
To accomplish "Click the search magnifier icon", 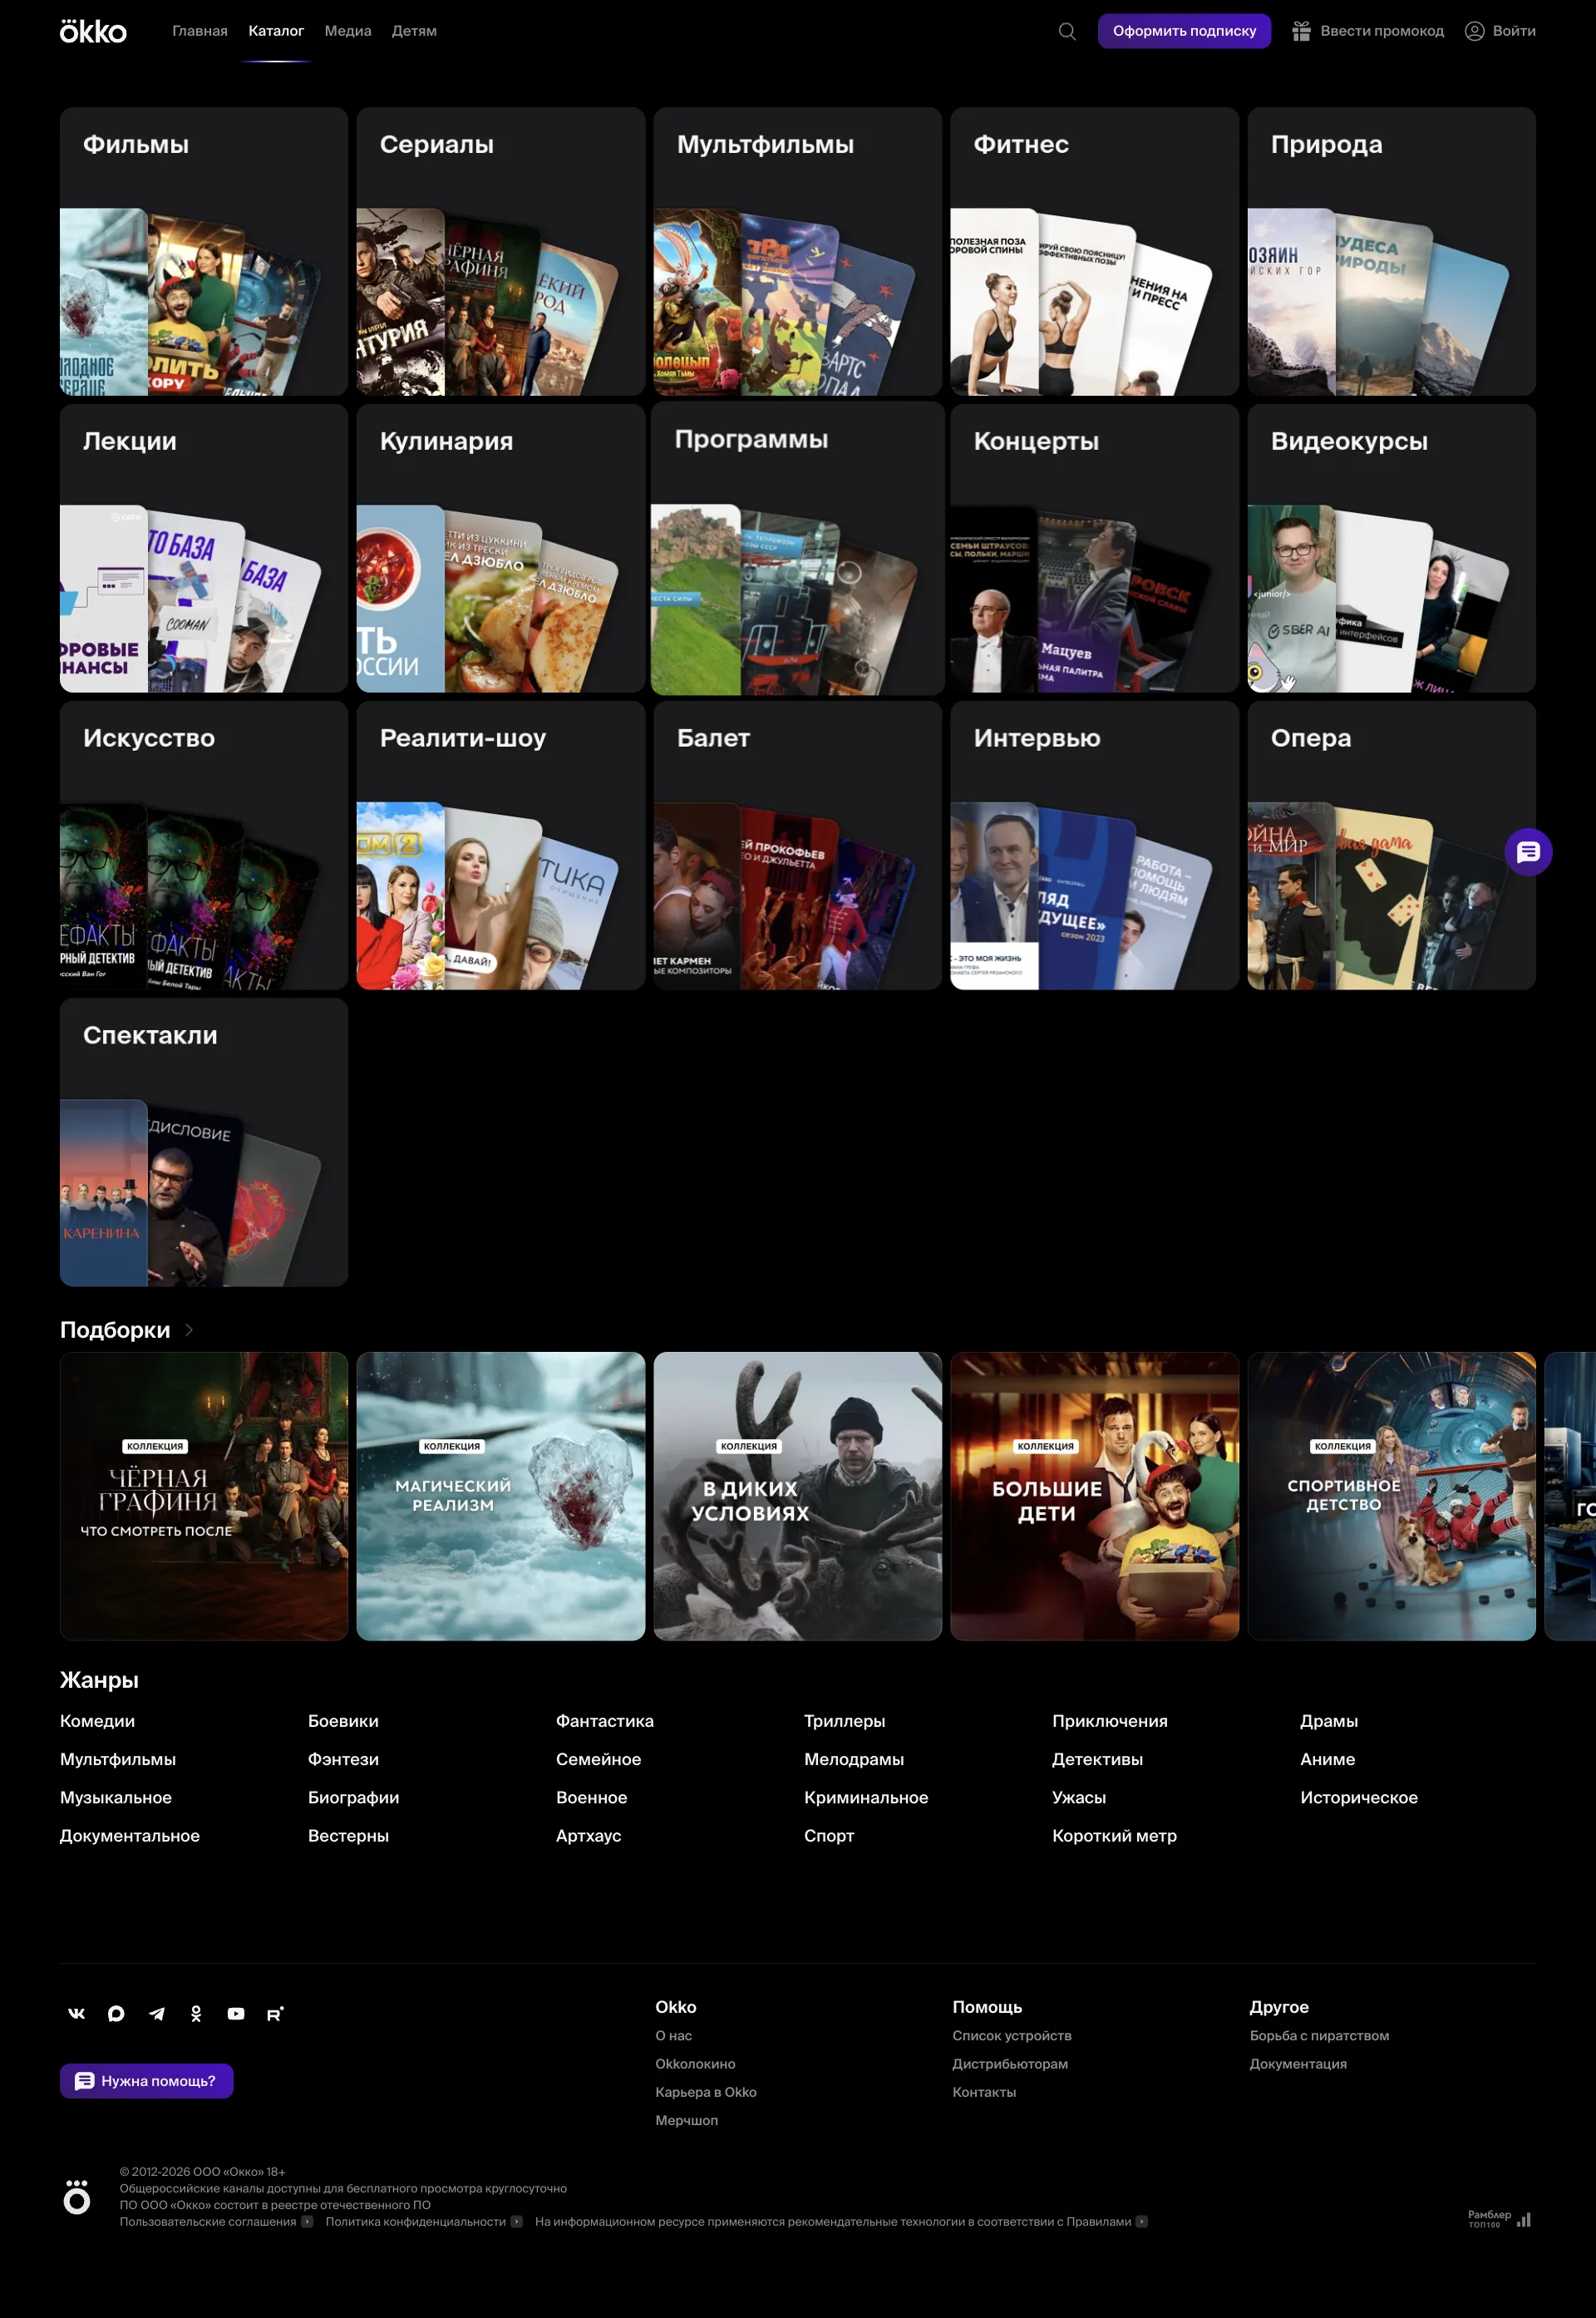I will pyautogui.click(x=1067, y=31).
